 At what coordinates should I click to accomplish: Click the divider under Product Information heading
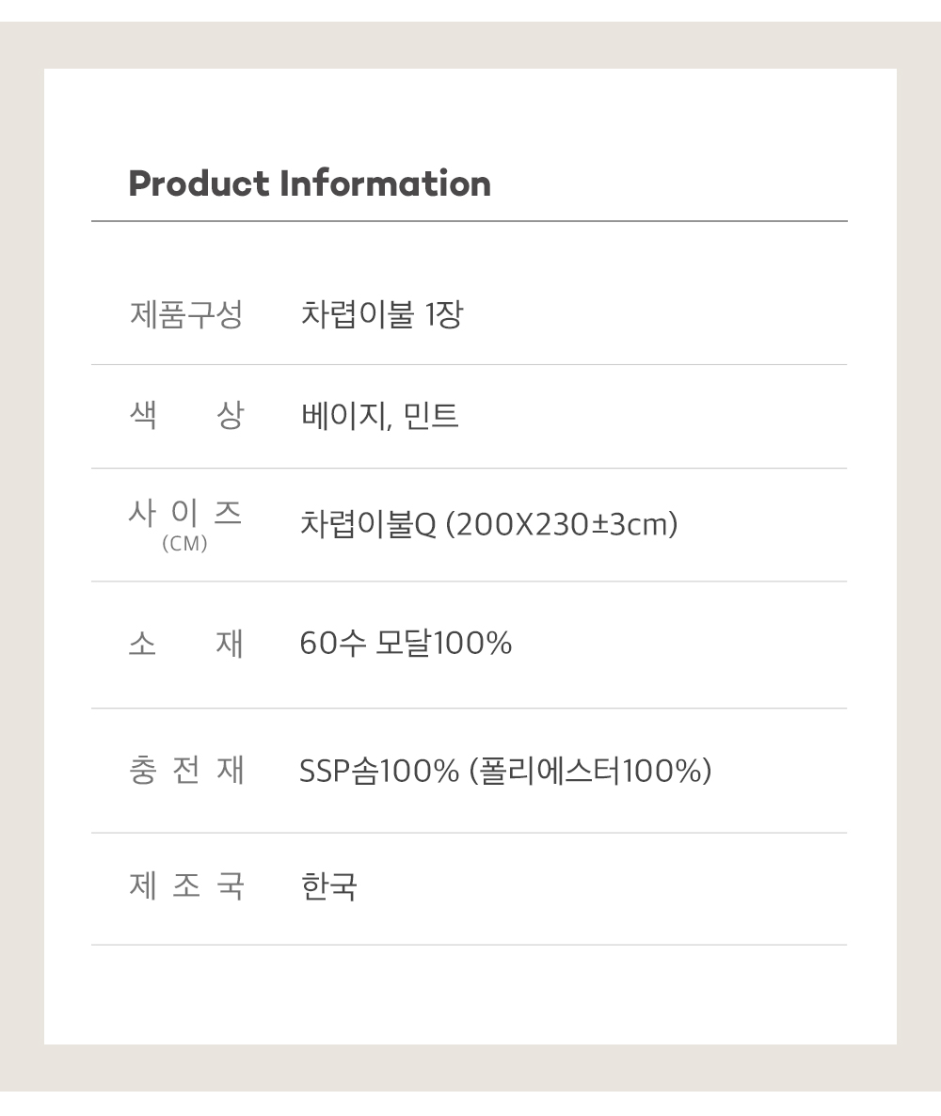(469, 221)
